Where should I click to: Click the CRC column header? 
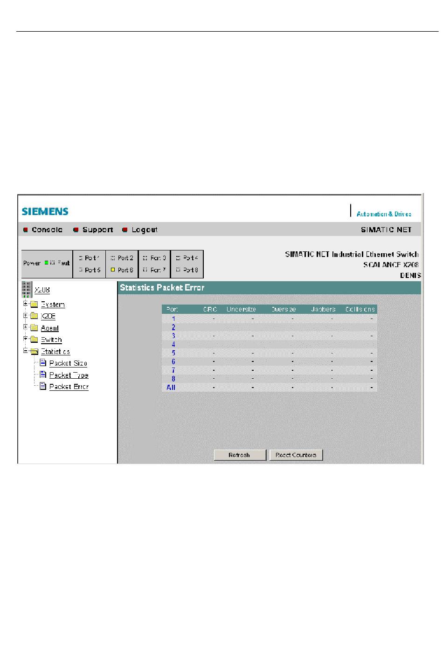[210, 309]
